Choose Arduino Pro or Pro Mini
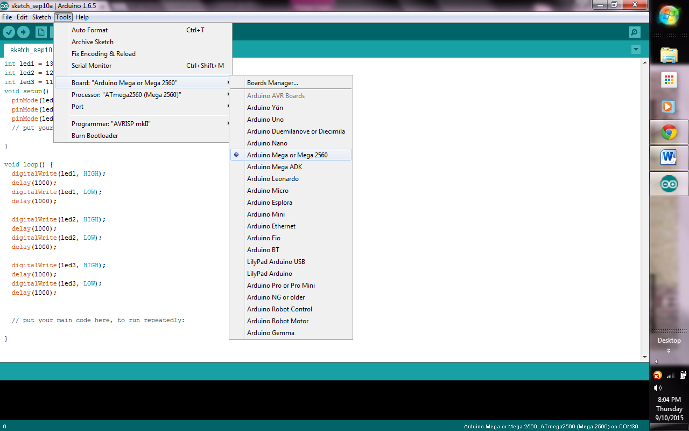This screenshot has height=431, width=689. coord(291,286)
